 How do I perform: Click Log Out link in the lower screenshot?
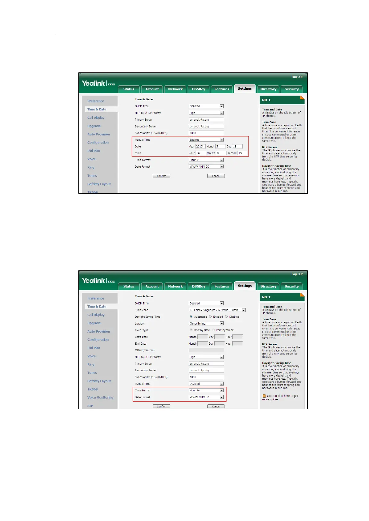point(297,274)
